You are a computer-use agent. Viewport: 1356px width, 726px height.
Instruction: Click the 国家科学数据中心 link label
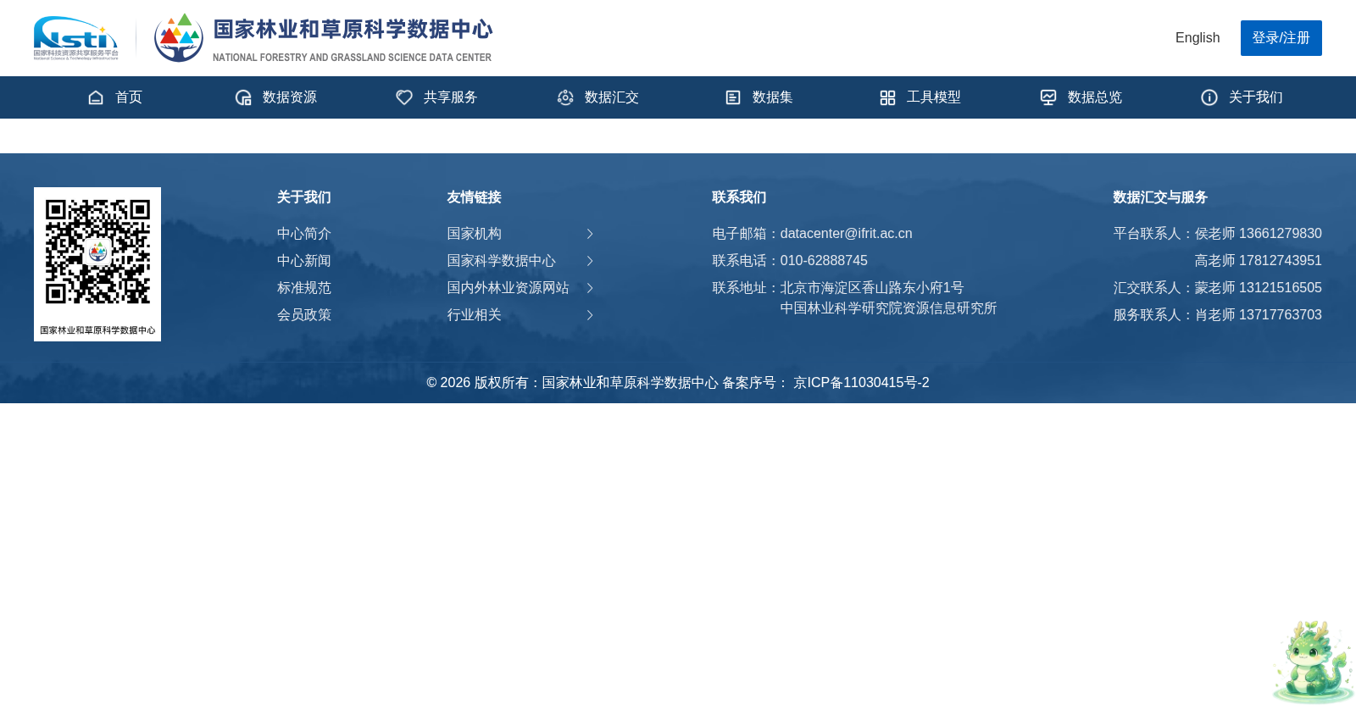point(502,261)
